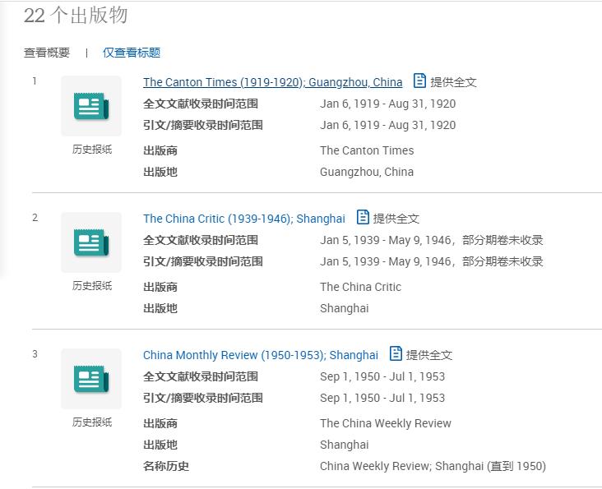The height and width of the screenshot is (489, 602).
Task: Click result number 3
Action: pos(35,354)
